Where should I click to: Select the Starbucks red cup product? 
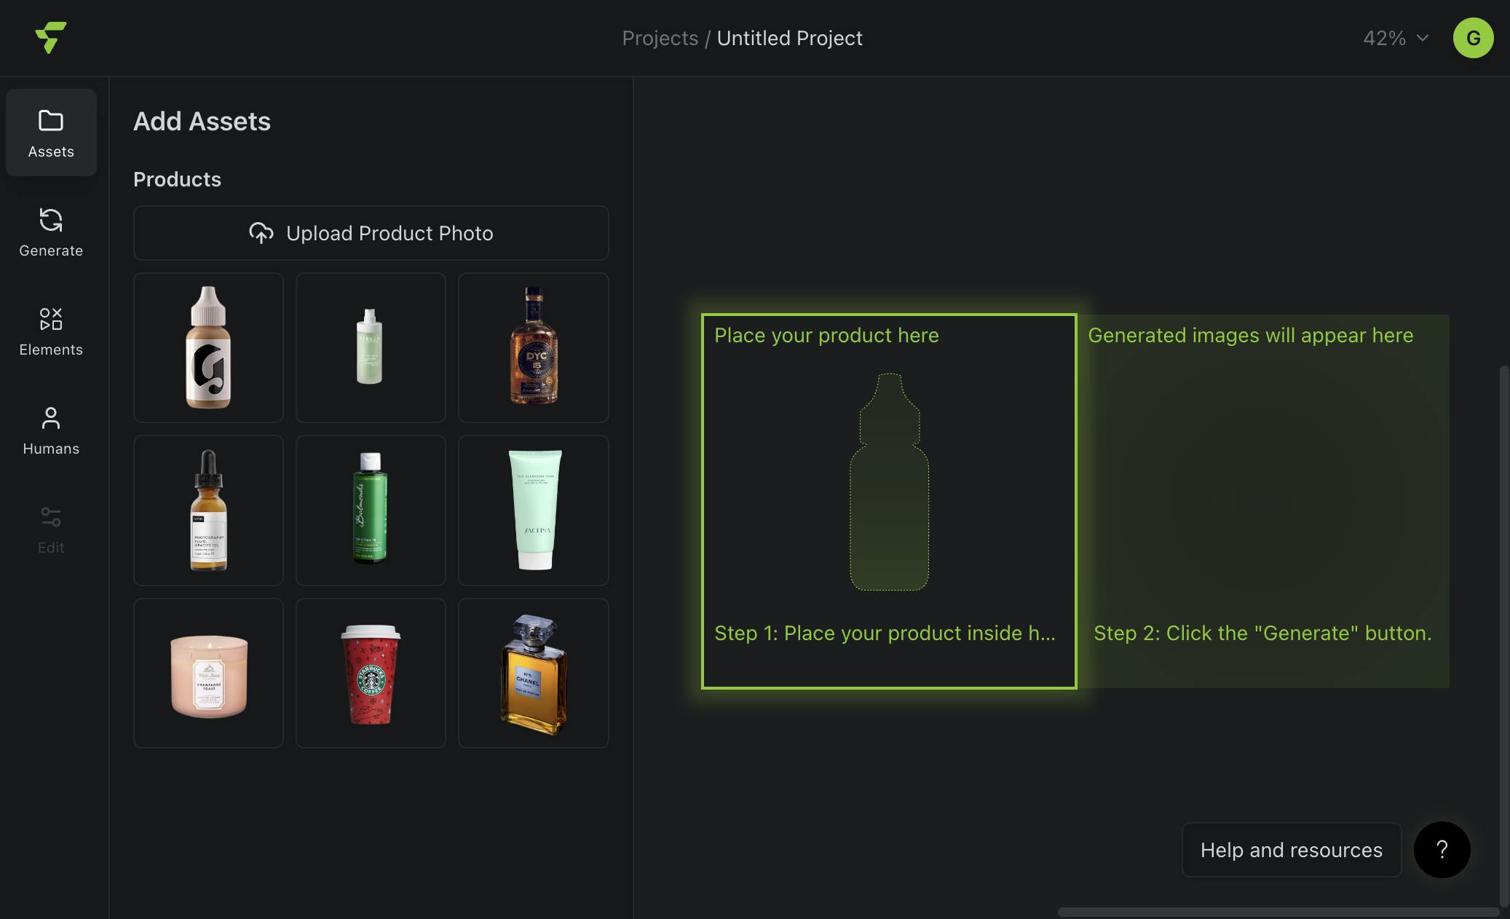coord(371,673)
